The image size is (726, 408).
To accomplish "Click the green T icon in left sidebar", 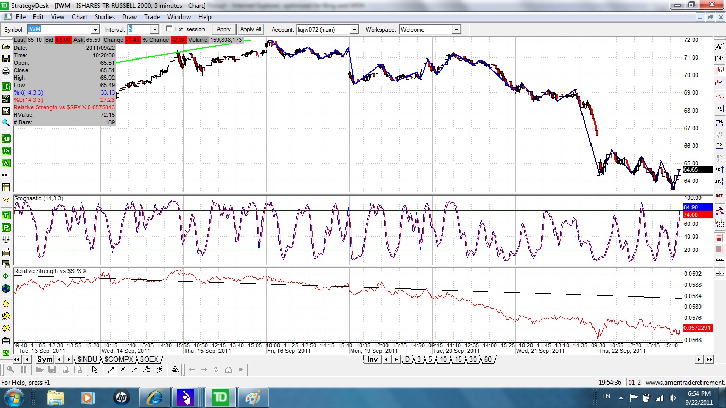I will tap(6, 215).
